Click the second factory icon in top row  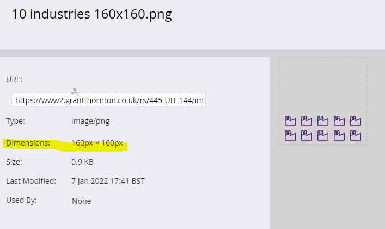coord(307,120)
